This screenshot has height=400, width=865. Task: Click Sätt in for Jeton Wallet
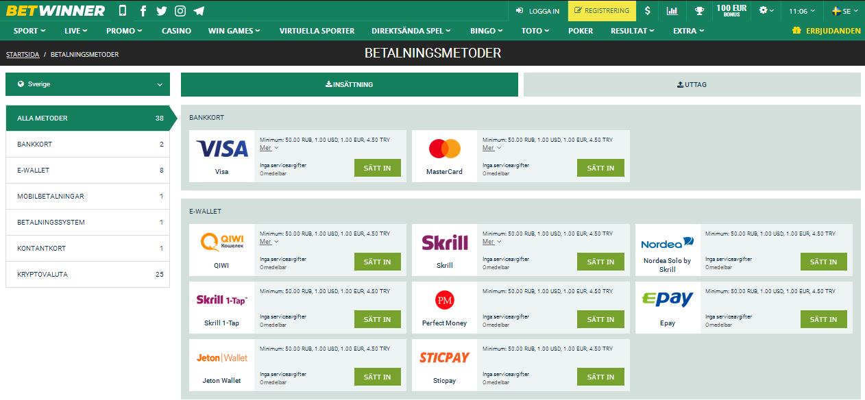click(378, 377)
